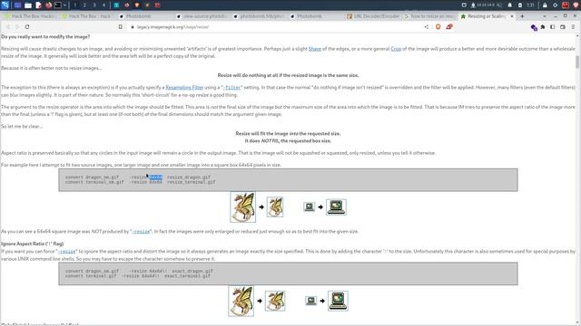Toggle the browser sidebar panel icon
581x326 pixels.
coord(553,27)
